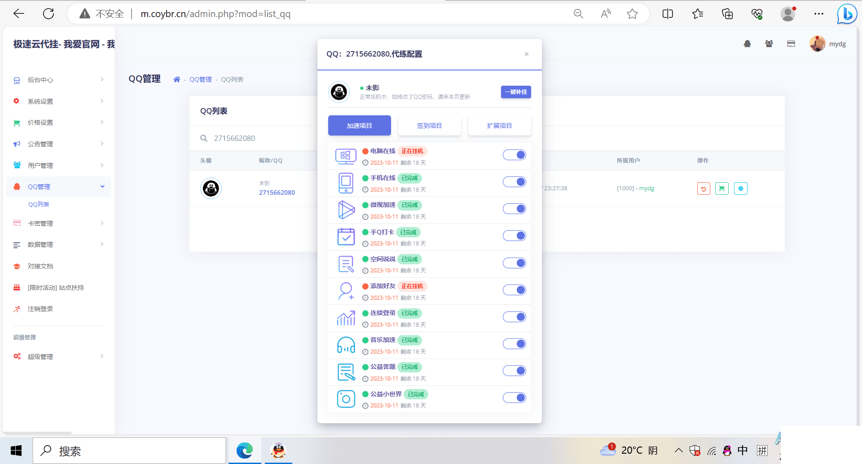
Task: Click the 添加好友 person icon
Action: (x=346, y=291)
